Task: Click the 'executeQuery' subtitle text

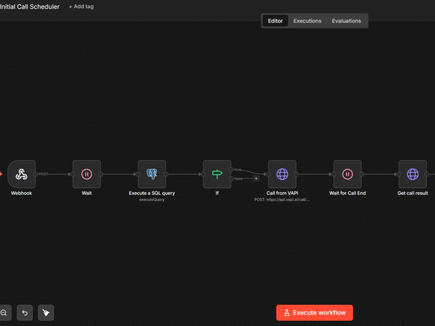Action: (152, 200)
